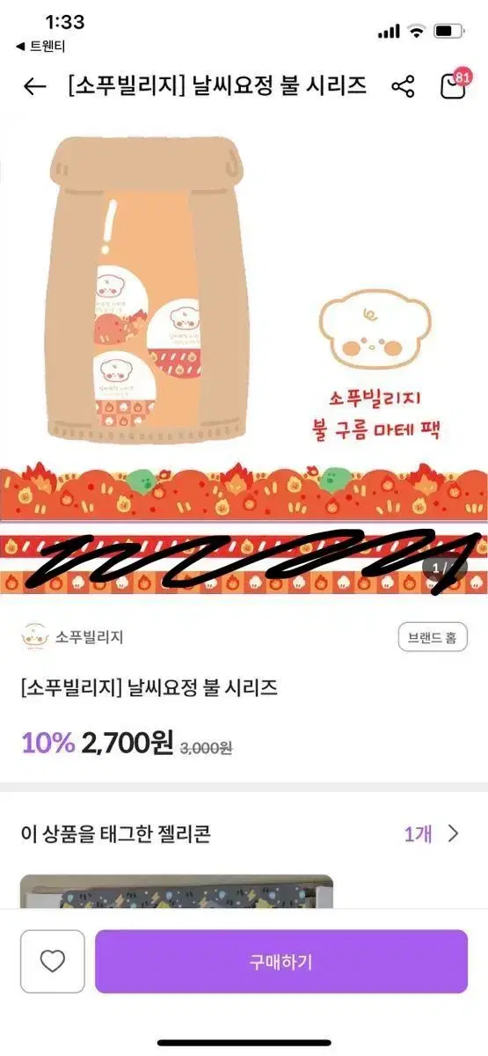Go back using the left arrow icon
The image size is (488, 1056).
[x=34, y=86]
